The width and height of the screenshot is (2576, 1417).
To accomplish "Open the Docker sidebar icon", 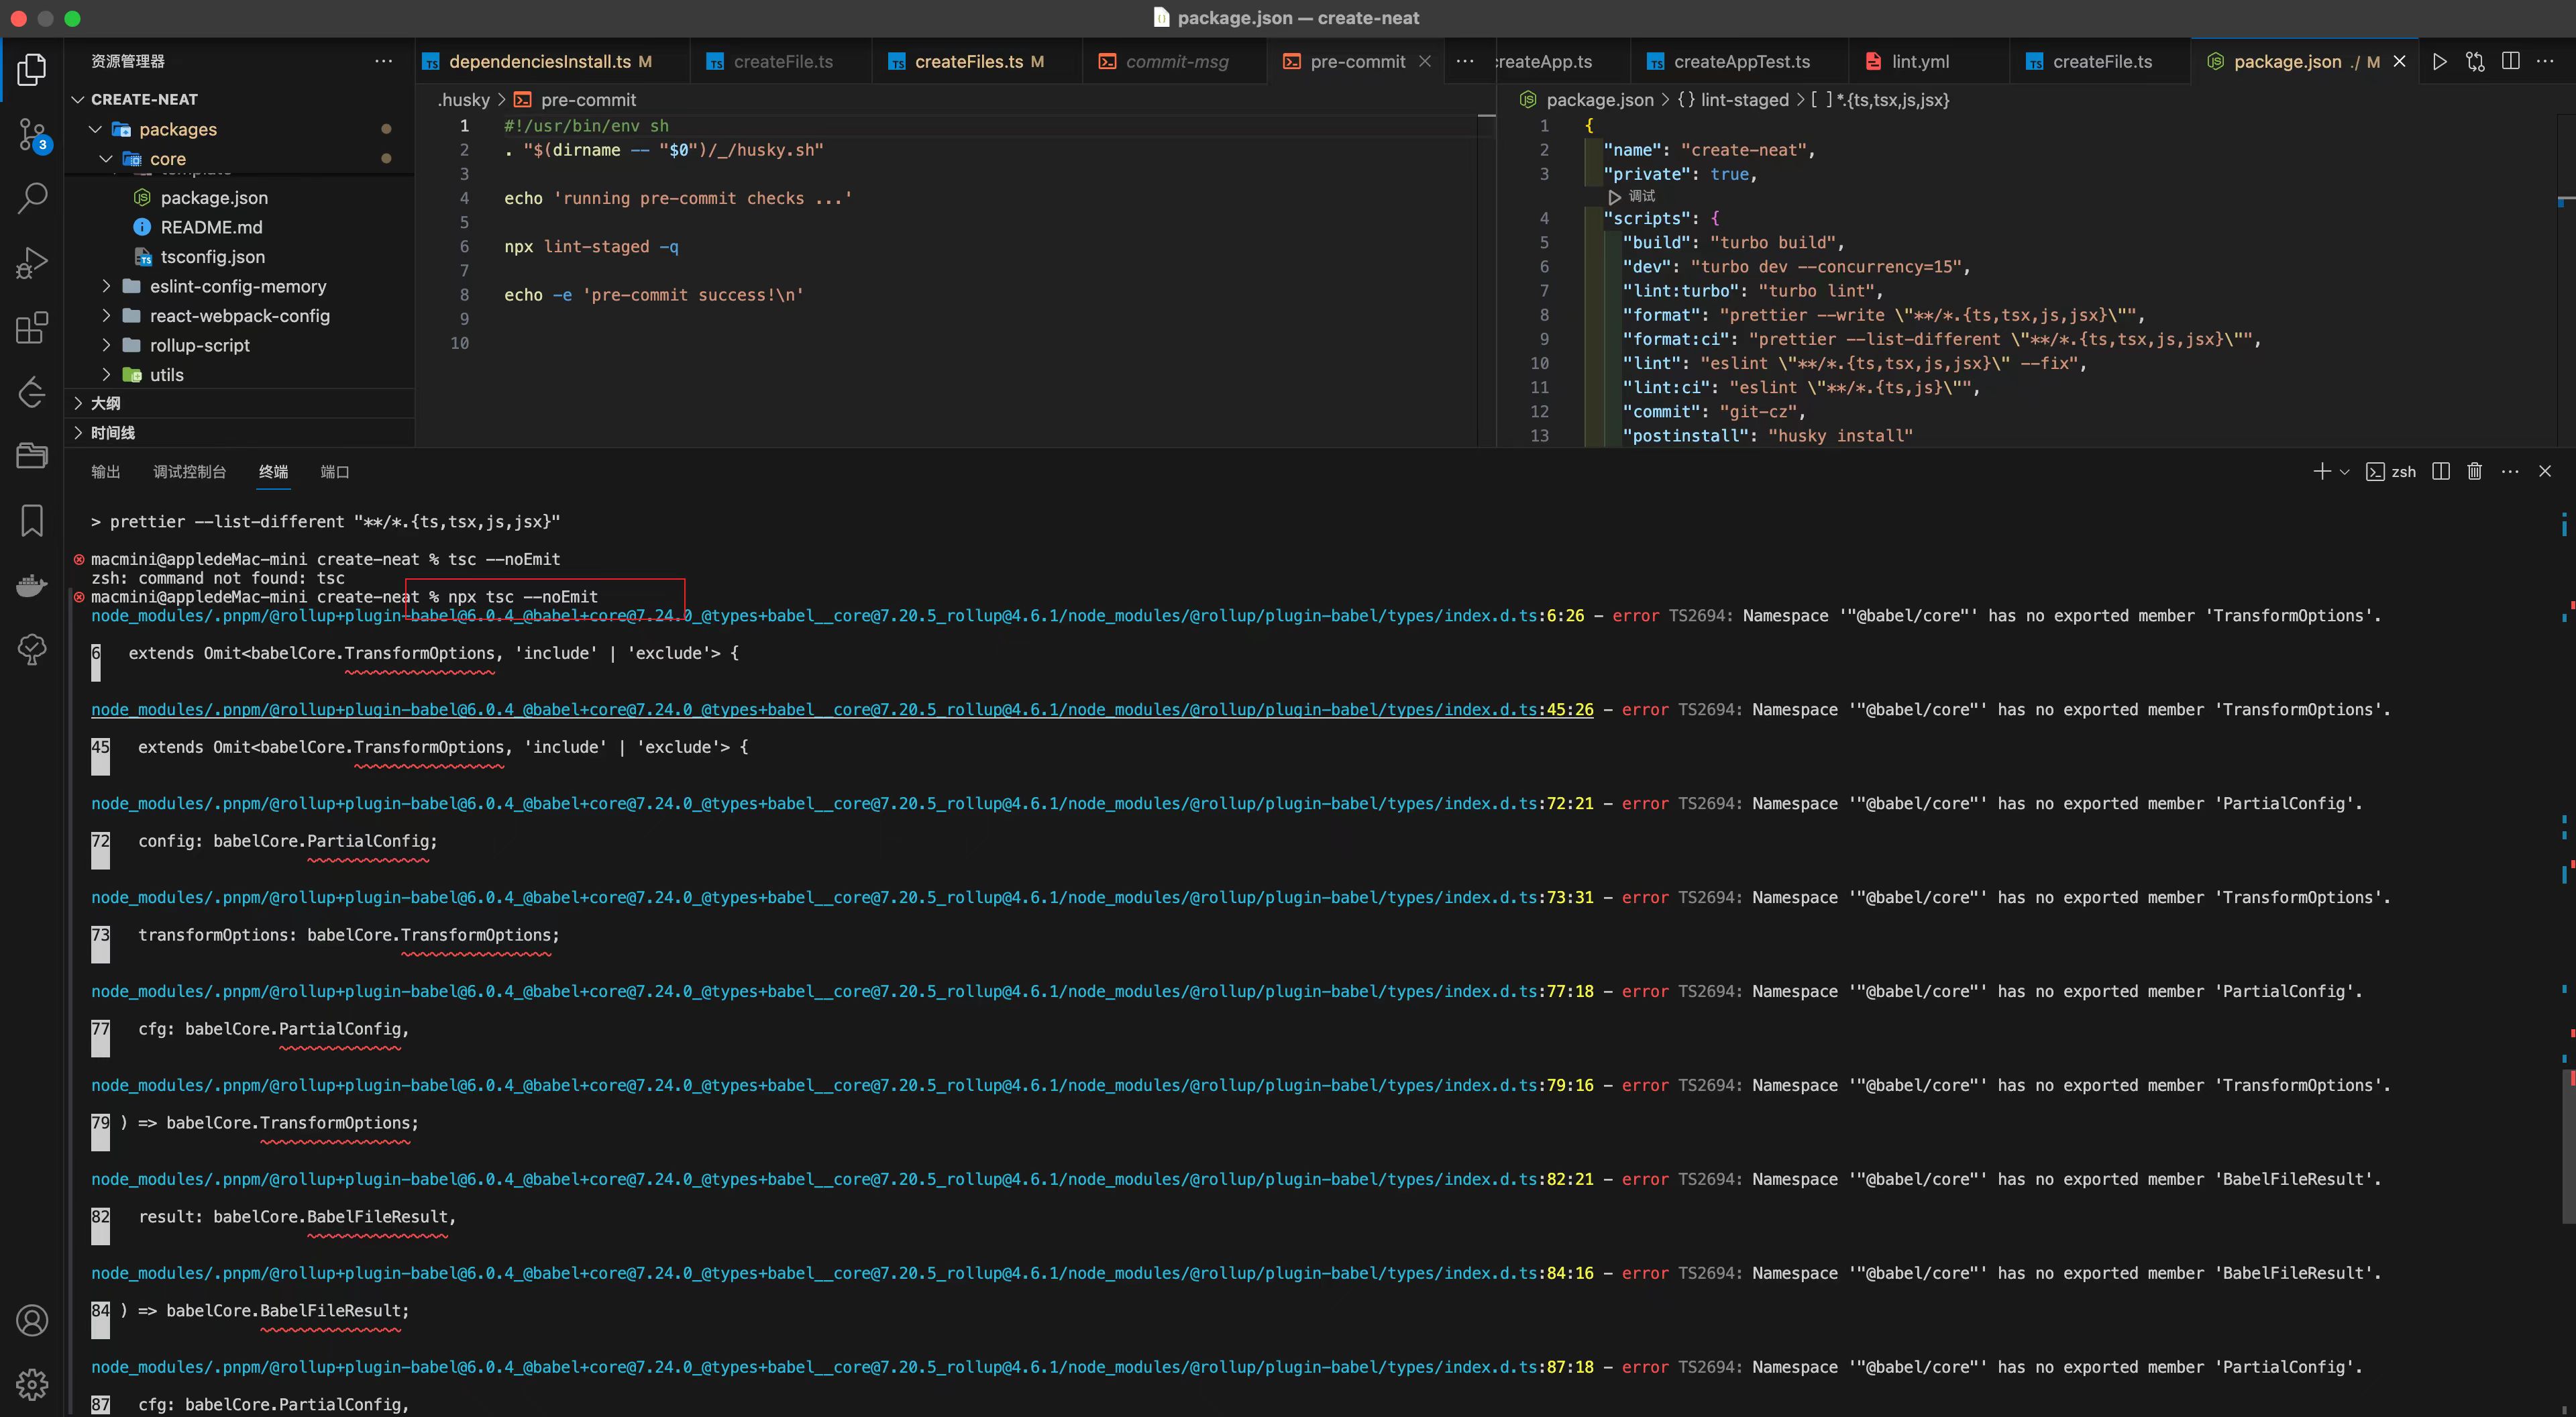I will pos(32,585).
